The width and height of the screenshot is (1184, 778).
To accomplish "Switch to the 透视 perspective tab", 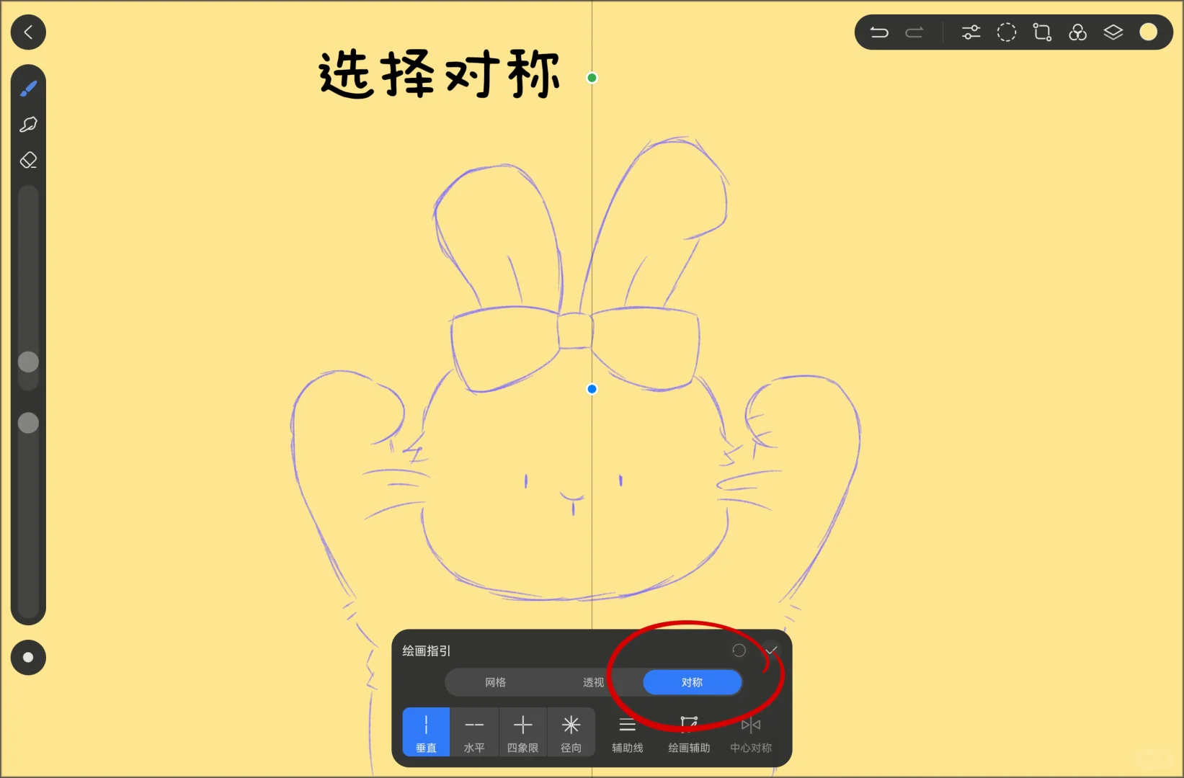I will [592, 682].
